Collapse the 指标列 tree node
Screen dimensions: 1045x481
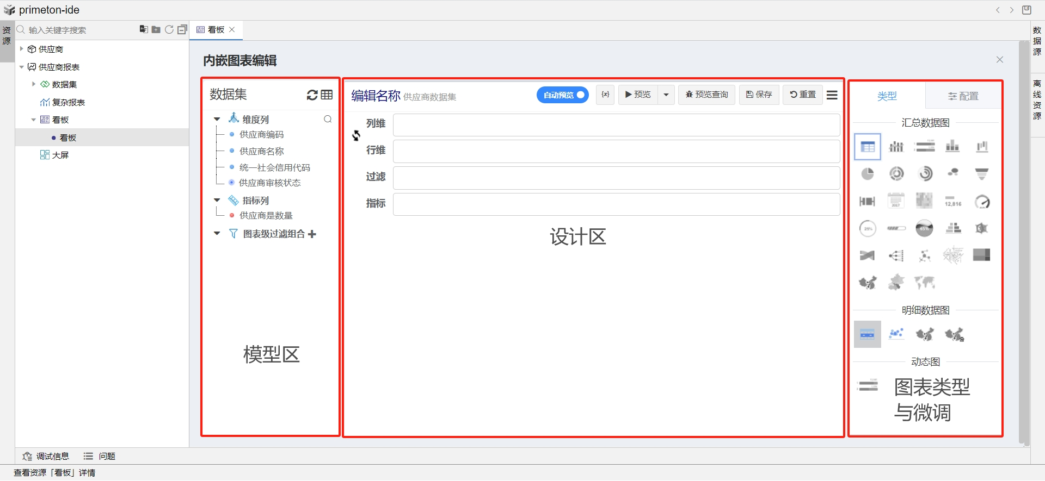coord(217,201)
